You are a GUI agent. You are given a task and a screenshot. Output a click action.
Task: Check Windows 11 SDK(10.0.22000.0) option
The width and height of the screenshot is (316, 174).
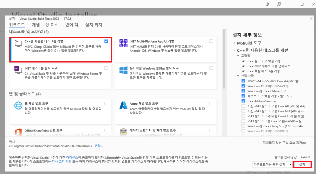[243, 131]
